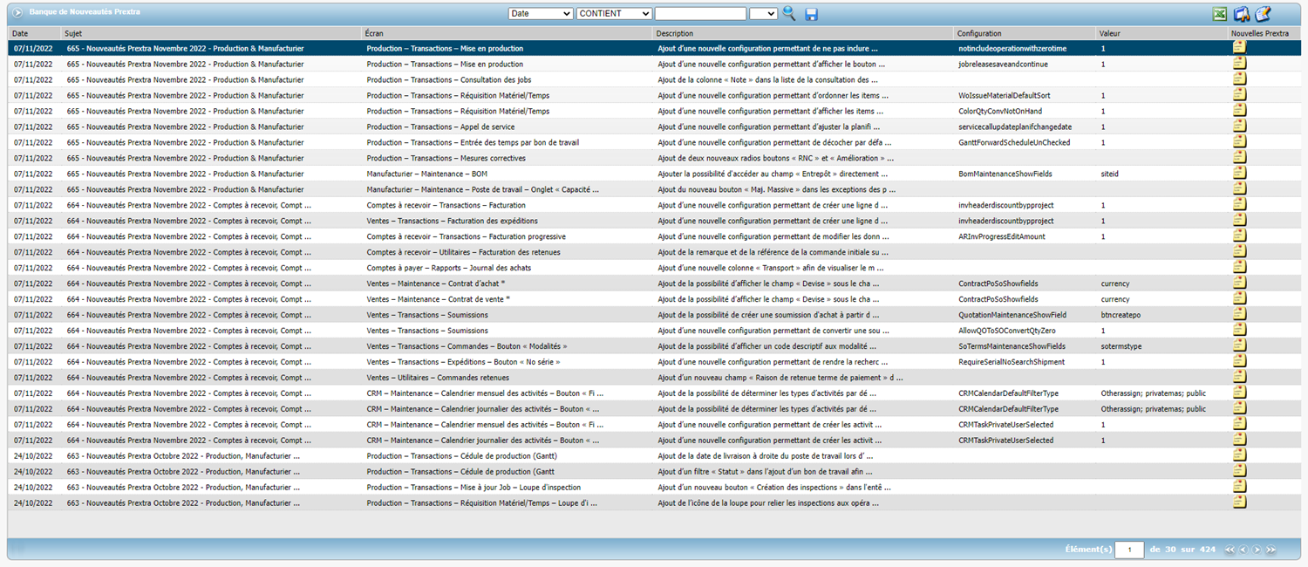1308x567 pixels.
Task: Select the notincludeoperationwithzerotime configuration cell
Action: [x=1012, y=49]
